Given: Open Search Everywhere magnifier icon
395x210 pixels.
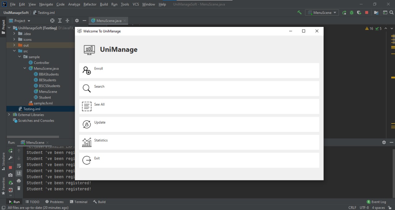Looking at the screenshot, I should pyautogui.click(x=392, y=13).
